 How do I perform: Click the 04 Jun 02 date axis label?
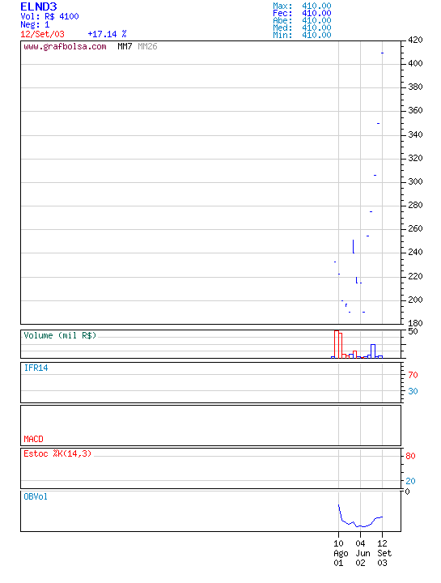363,553
